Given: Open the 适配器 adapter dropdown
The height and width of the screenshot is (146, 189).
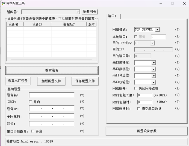Looking at the screenshot, I should pyautogui.click(x=78, y=12).
